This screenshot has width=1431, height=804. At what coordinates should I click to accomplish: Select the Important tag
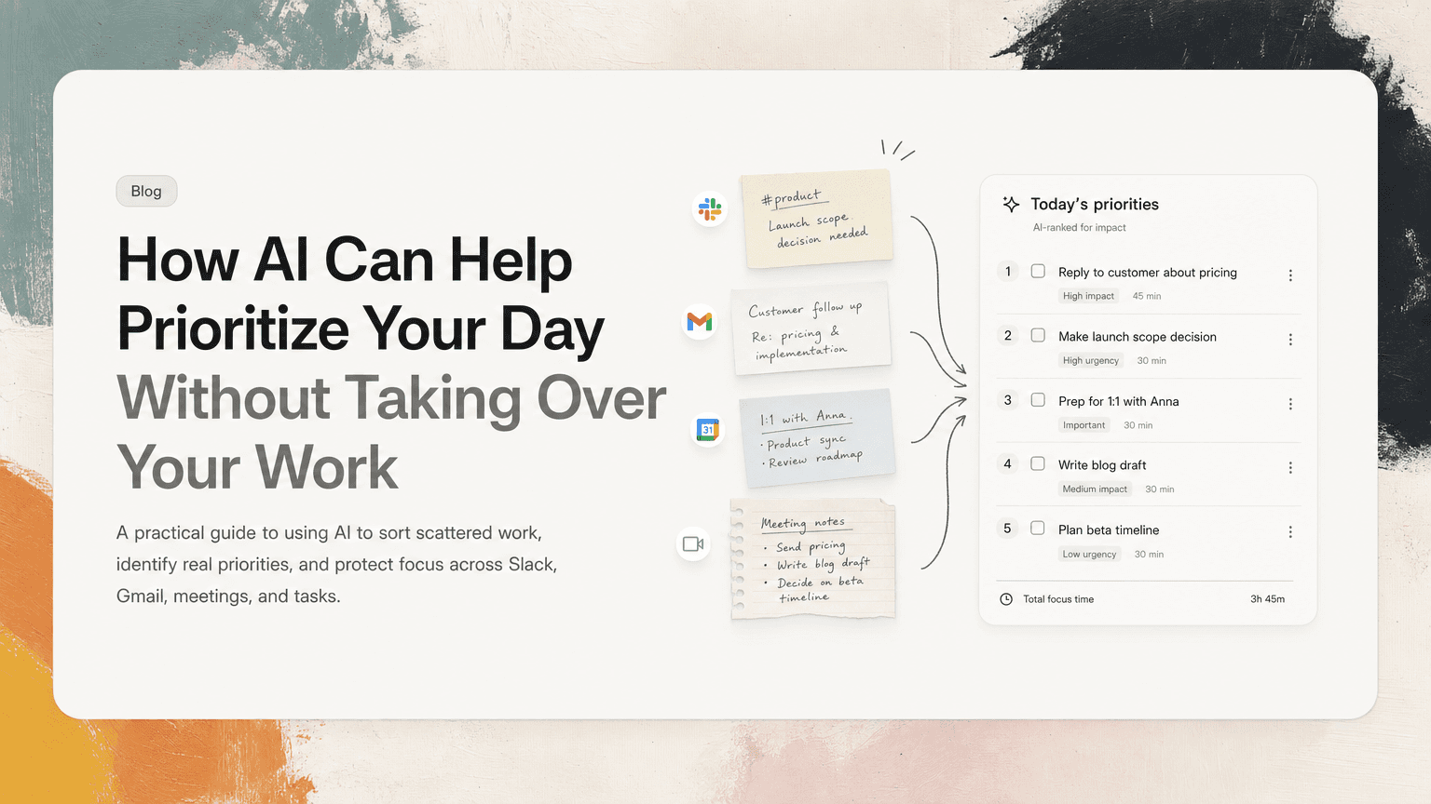tap(1083, 425)
